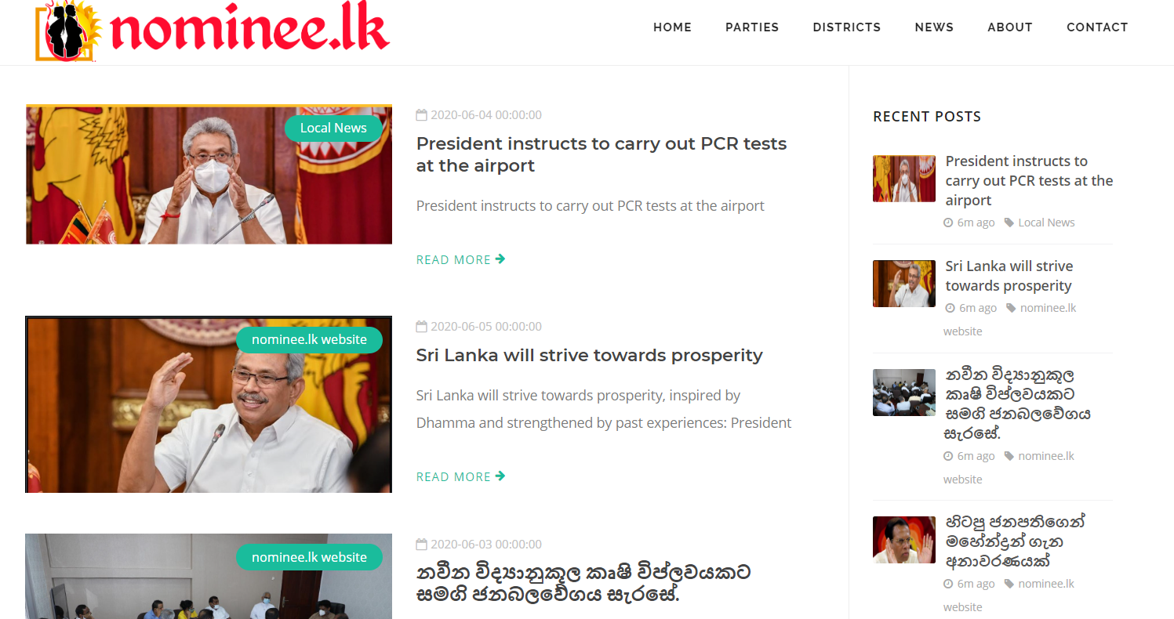Viewport: 1174px width, 619px height.
Task: Open headline President instructs to carry out PCR tests
Action: coord(602,154)
